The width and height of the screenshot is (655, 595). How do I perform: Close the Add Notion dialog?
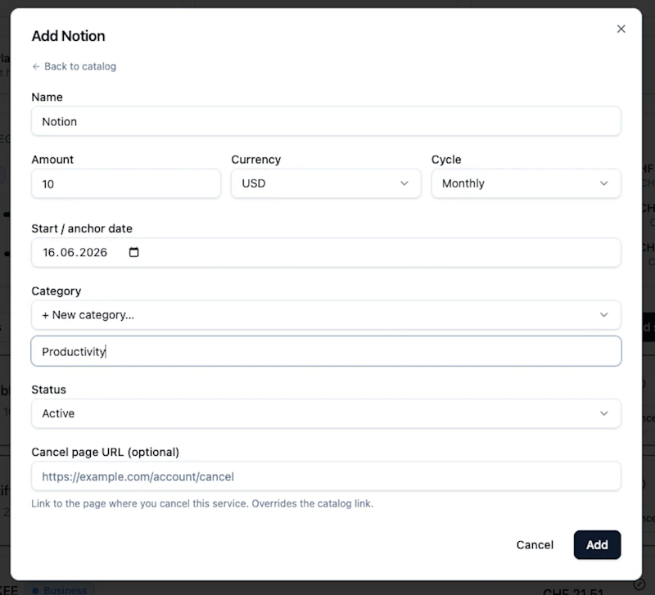(621, 29)
